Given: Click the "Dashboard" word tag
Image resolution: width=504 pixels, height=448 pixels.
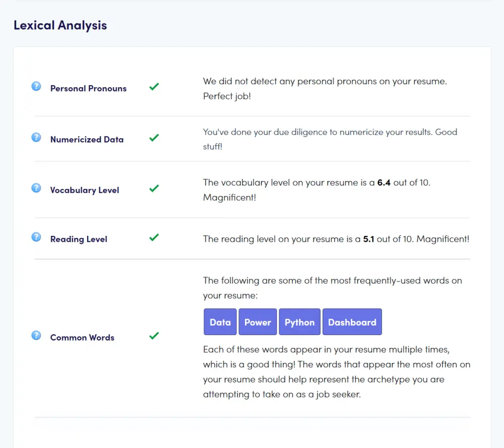Looking at the screenshot, I should point(352,322).
